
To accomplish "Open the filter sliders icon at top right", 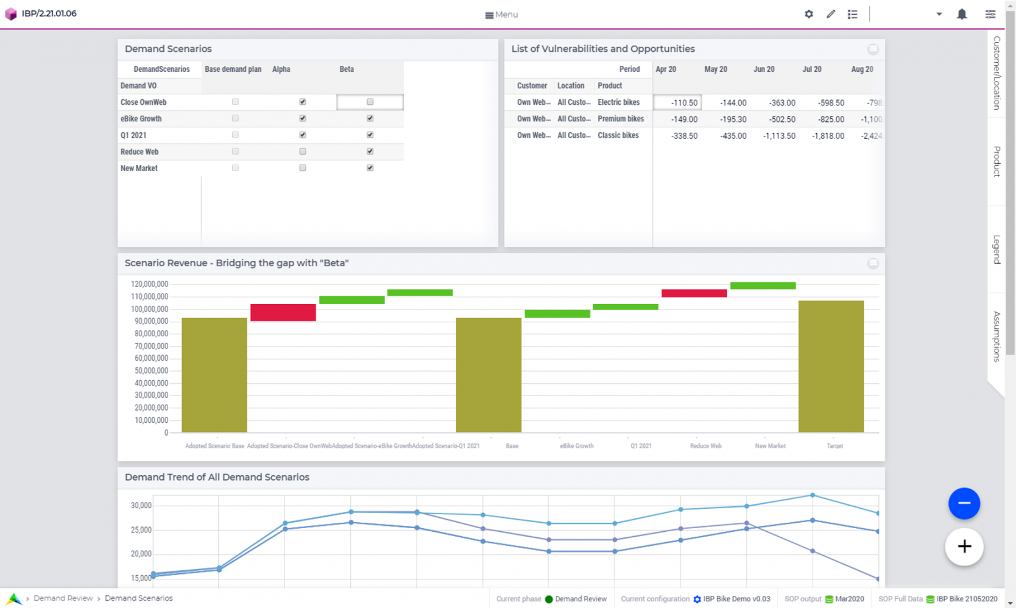I will click(990, 13).
